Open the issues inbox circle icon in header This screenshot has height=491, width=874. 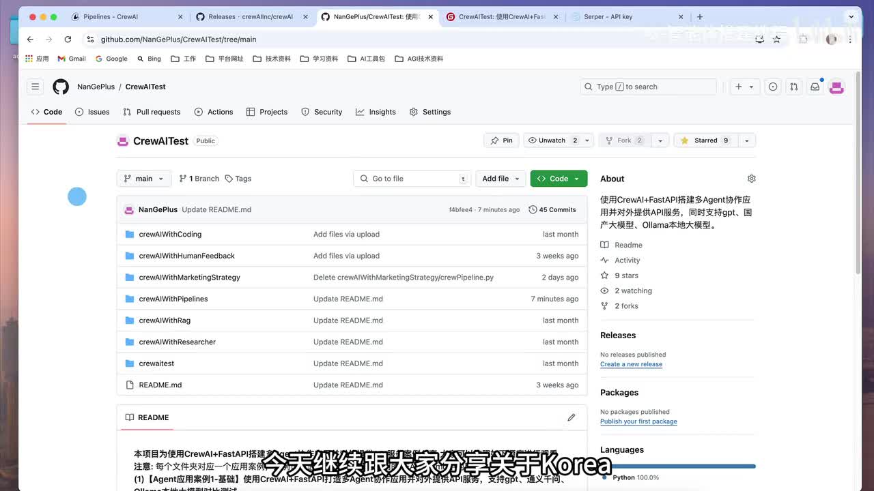(x=773, y=87)
